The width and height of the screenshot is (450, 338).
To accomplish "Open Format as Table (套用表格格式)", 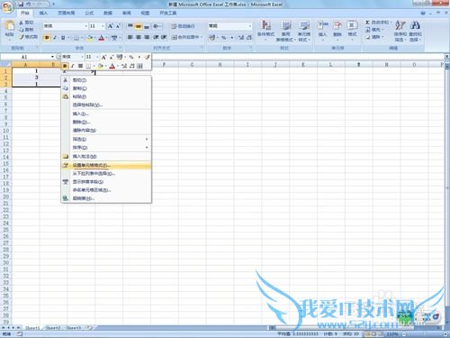I will [286, 30].
